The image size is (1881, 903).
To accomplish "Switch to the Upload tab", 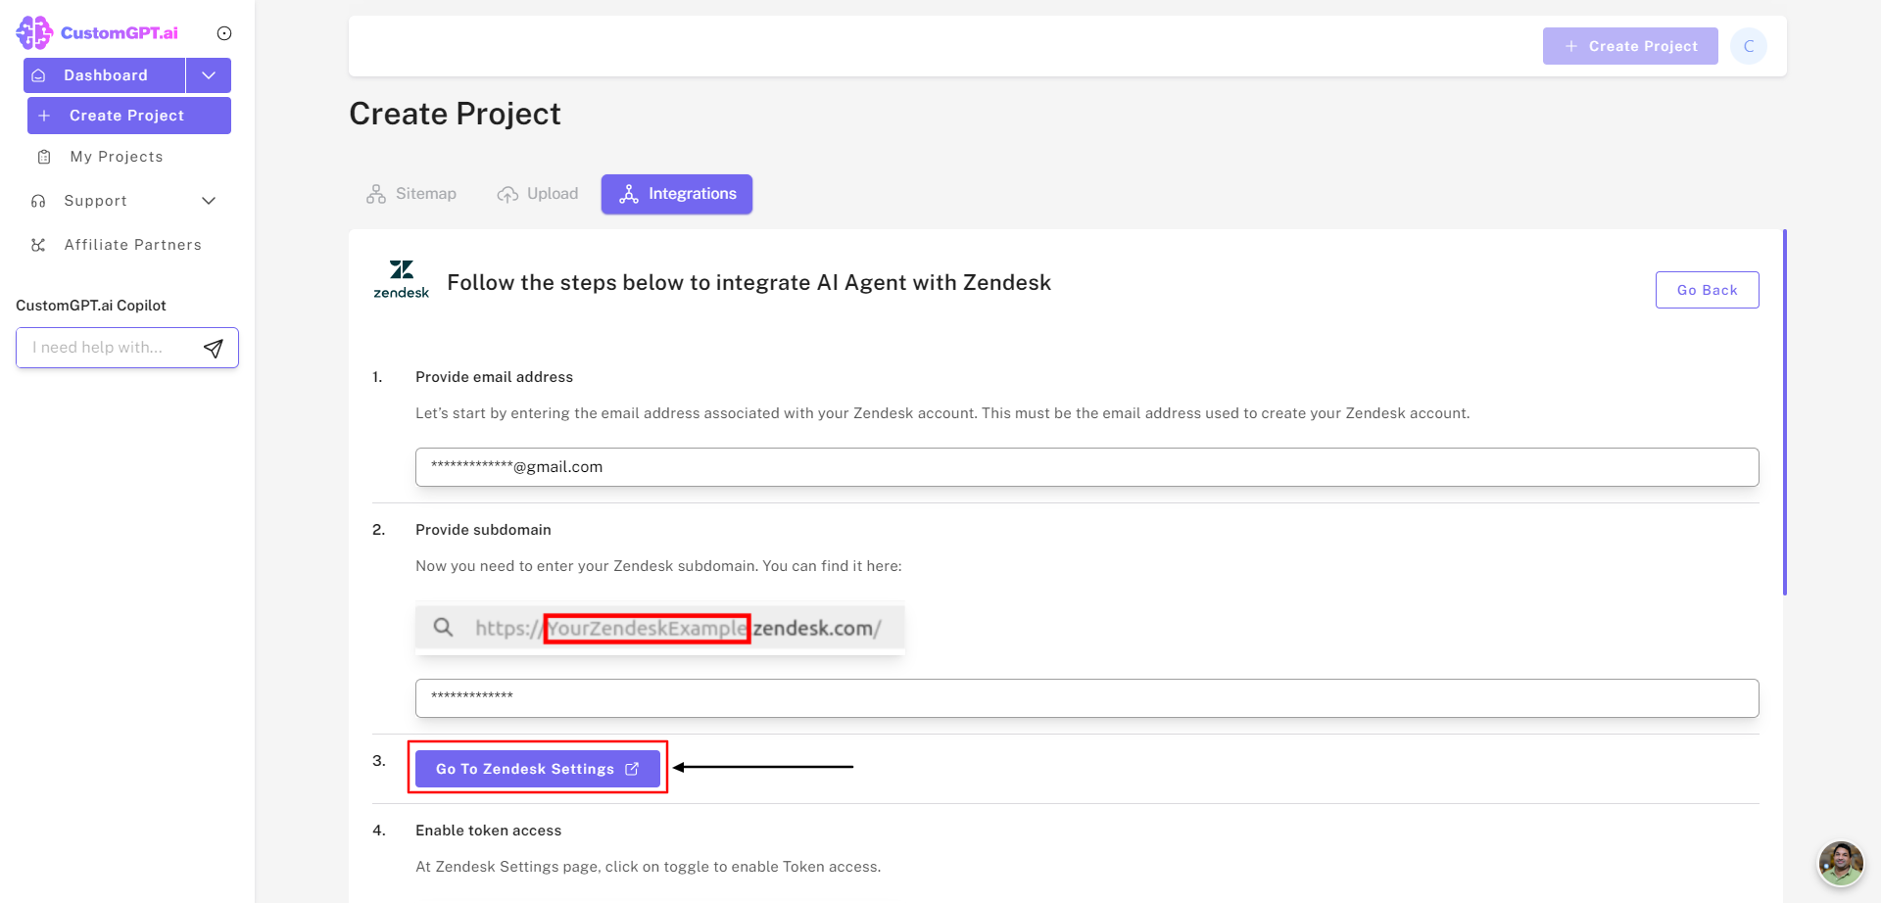I will (x=538, y=194).
